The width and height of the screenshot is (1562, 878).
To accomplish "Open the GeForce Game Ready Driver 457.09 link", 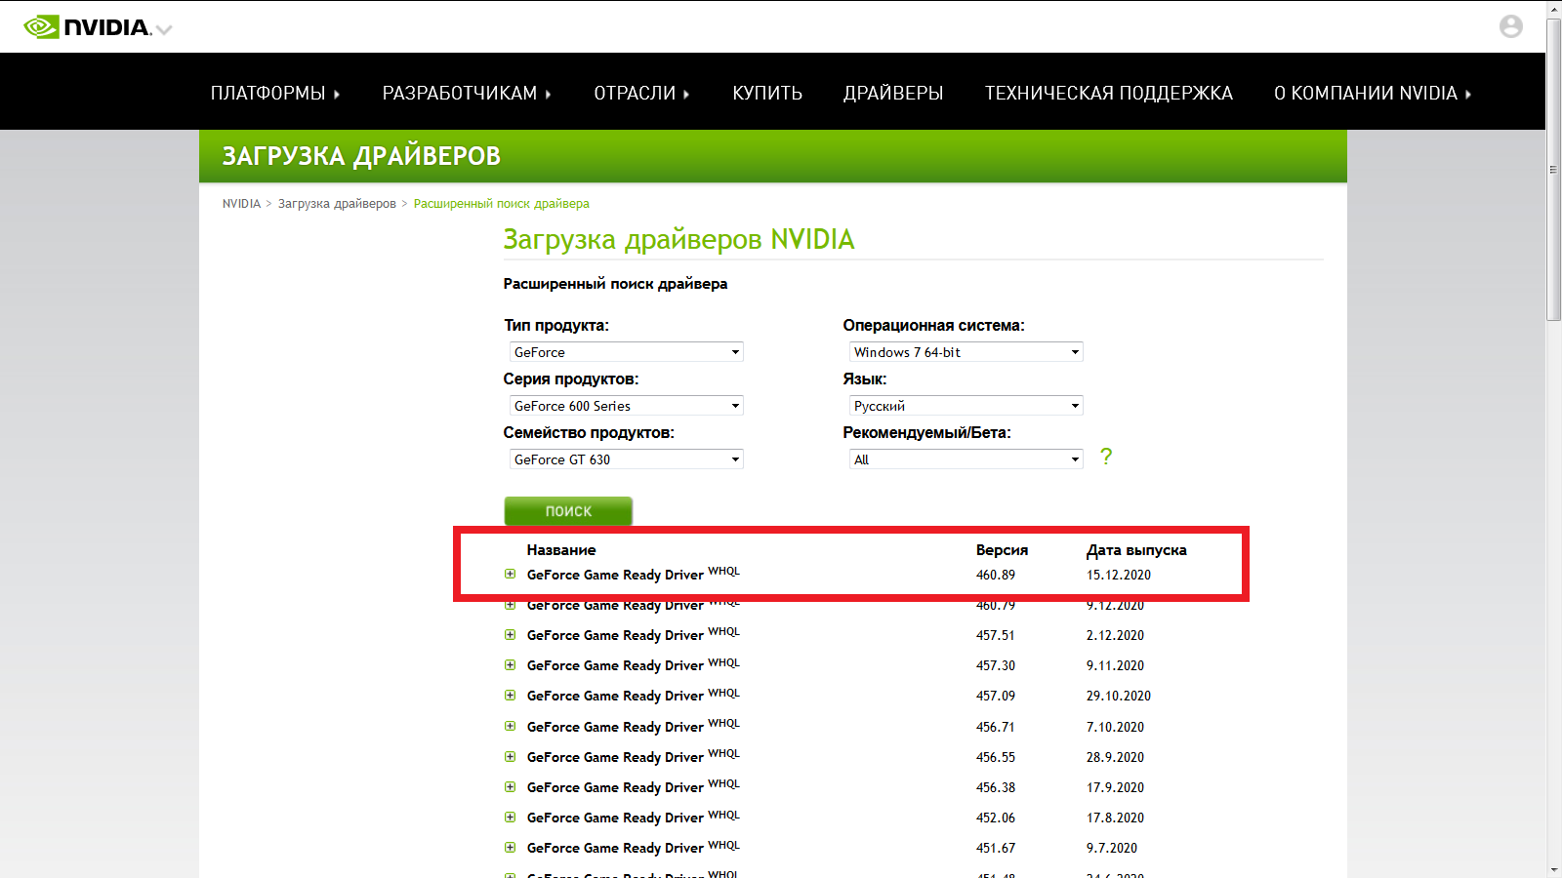I will click(634, 695).
